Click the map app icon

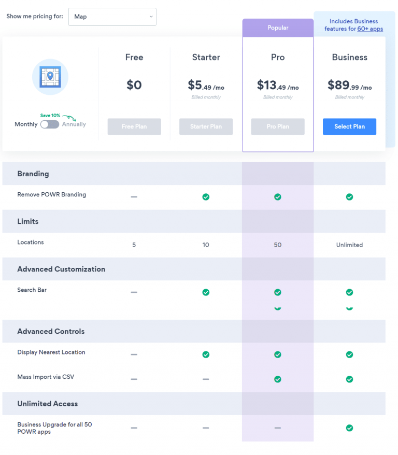(50, 77)
